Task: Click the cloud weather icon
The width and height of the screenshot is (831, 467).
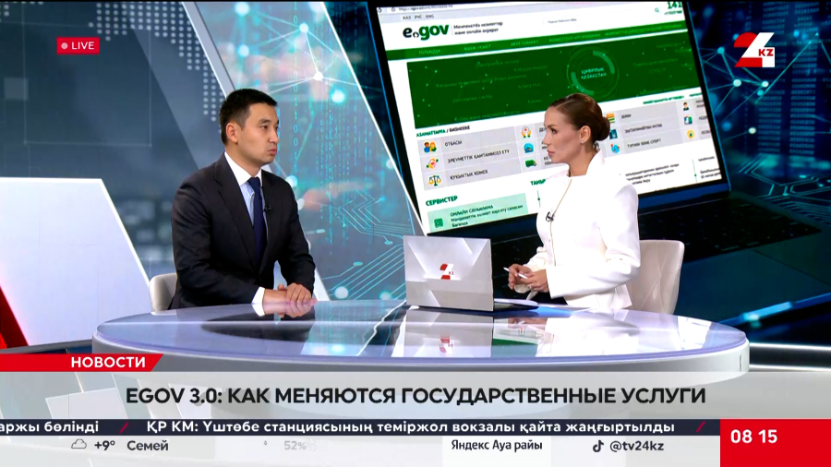Action: pyautogui.click(x=79, y=445)
